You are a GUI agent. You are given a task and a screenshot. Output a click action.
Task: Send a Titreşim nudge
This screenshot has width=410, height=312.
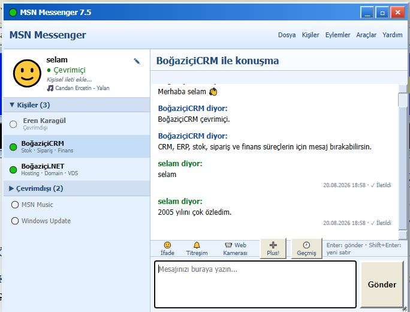pyautogui.click(x=197, y=248)
